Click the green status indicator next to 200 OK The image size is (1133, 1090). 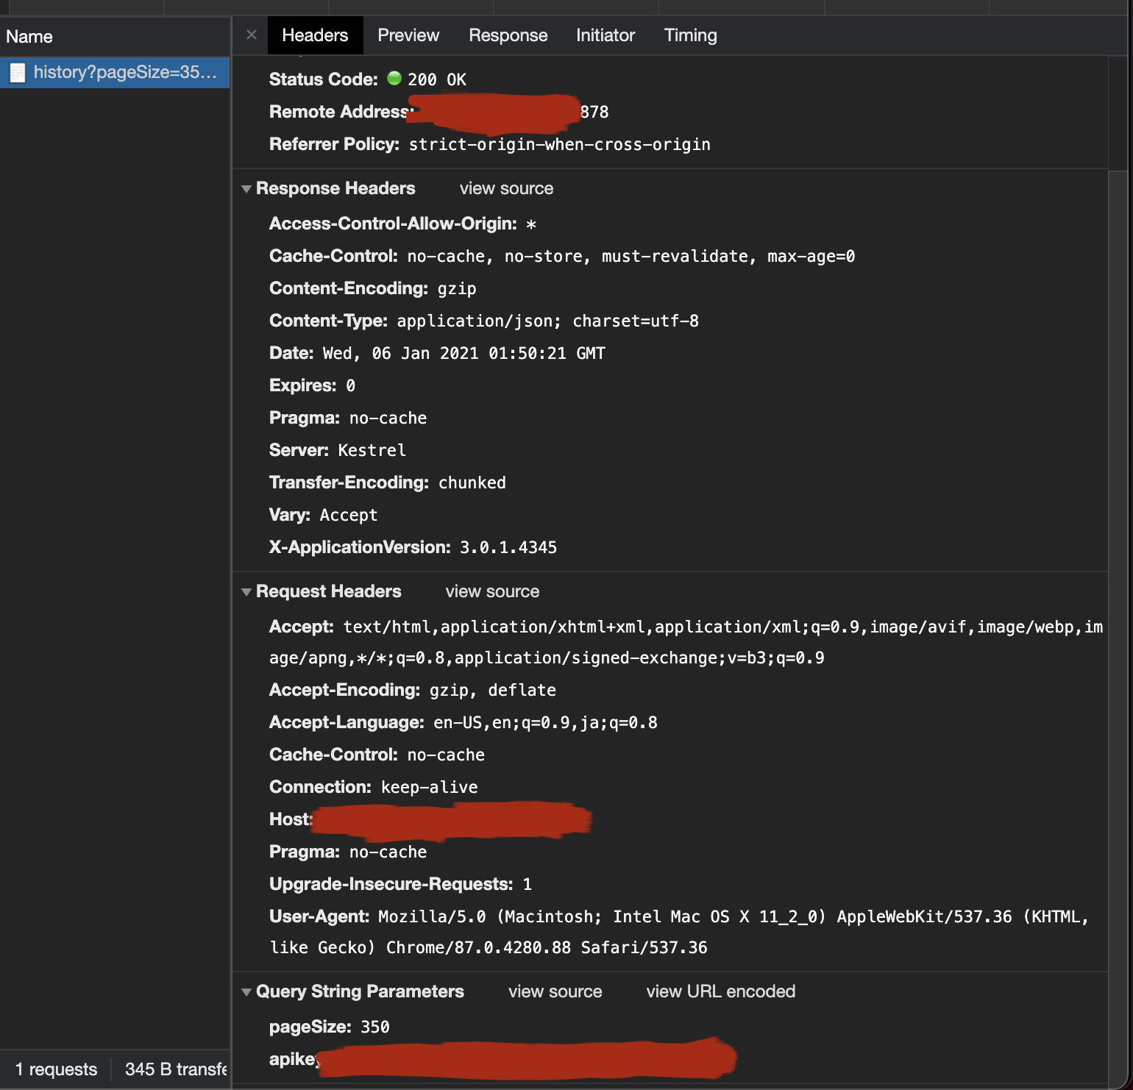[394, 79]
